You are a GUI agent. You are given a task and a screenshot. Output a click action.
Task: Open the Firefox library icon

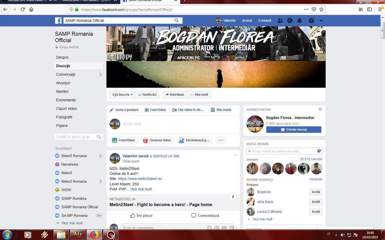(361, 9)
